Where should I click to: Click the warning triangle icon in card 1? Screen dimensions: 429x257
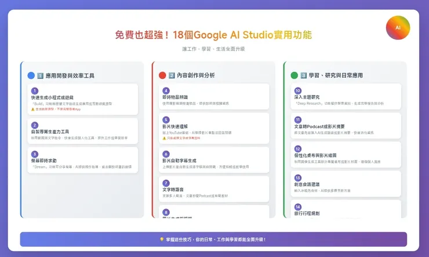point(33,109)
